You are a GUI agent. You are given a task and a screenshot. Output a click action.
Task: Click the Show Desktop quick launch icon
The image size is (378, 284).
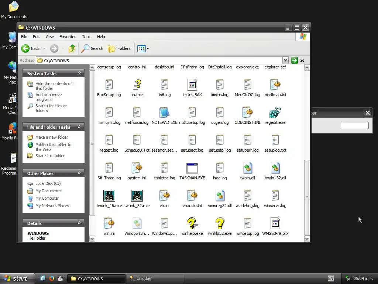tap(43, 278)
